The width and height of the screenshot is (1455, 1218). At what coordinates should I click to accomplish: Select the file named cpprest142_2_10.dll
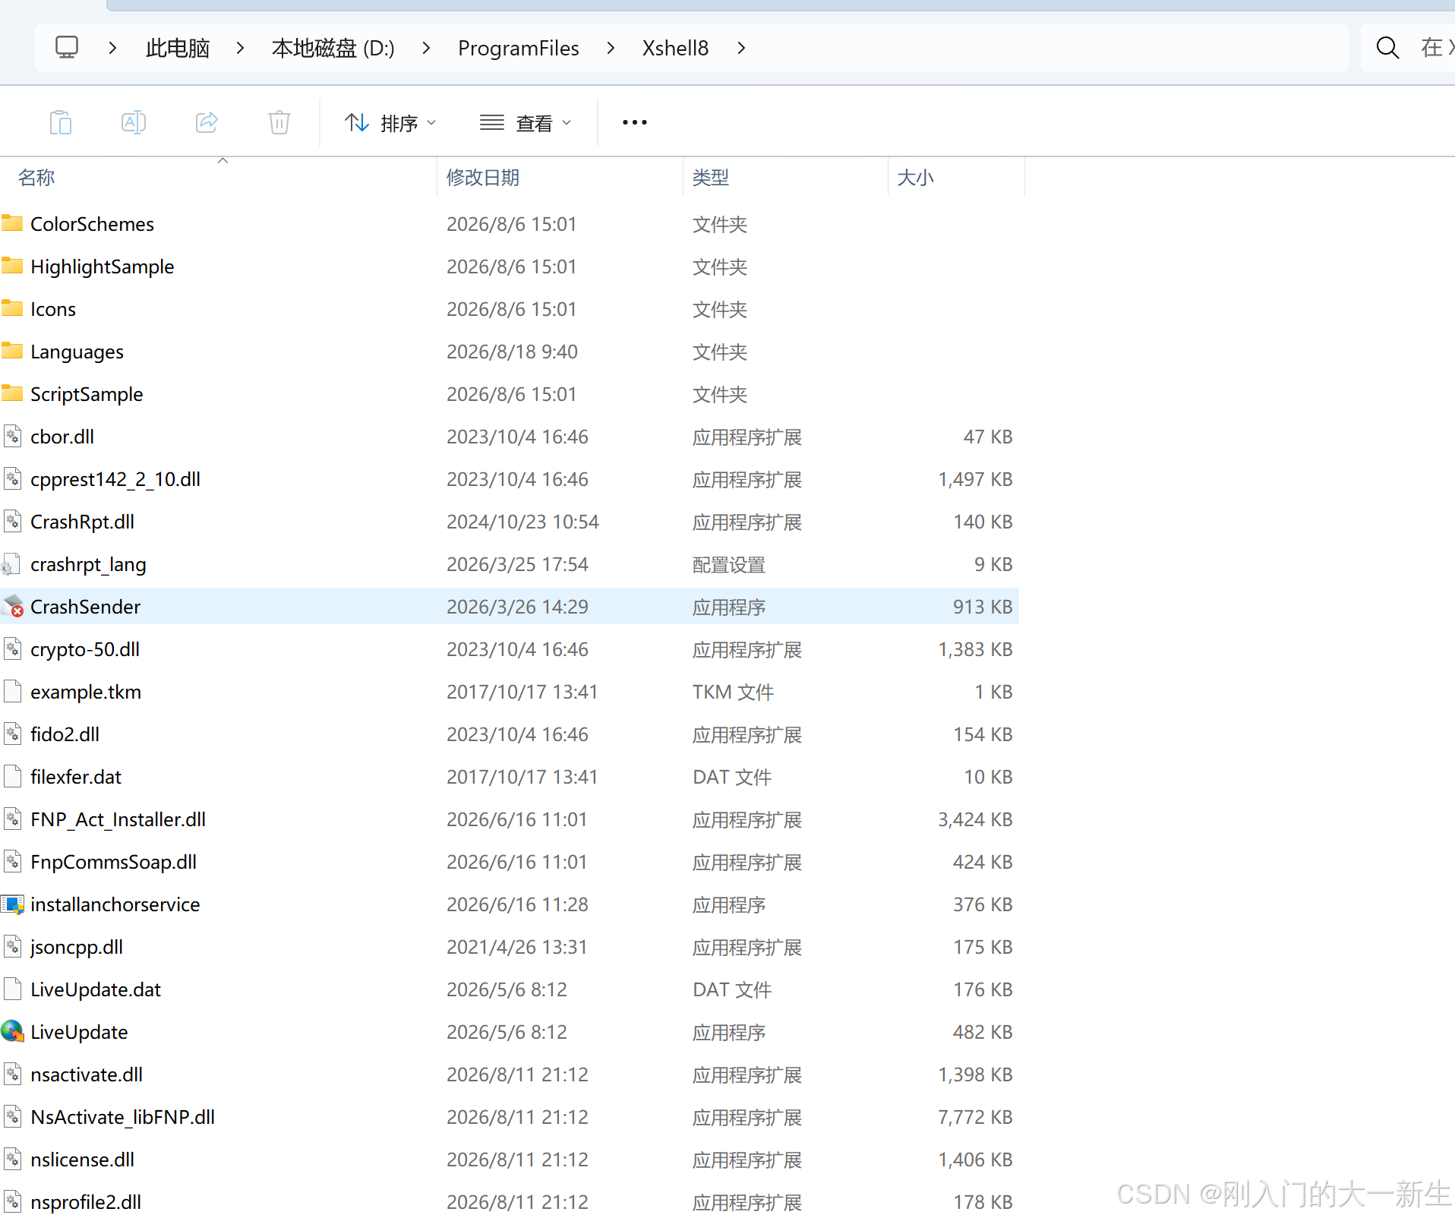(115, 479)
